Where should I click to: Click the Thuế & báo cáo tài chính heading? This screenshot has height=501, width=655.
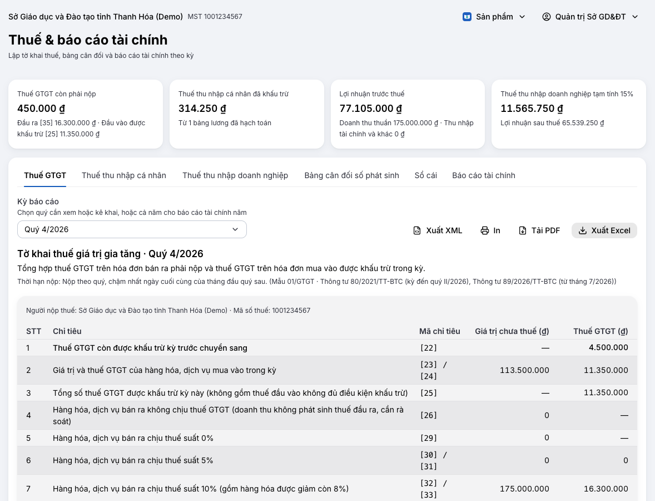pyautogui.click(x=88, y=40)
